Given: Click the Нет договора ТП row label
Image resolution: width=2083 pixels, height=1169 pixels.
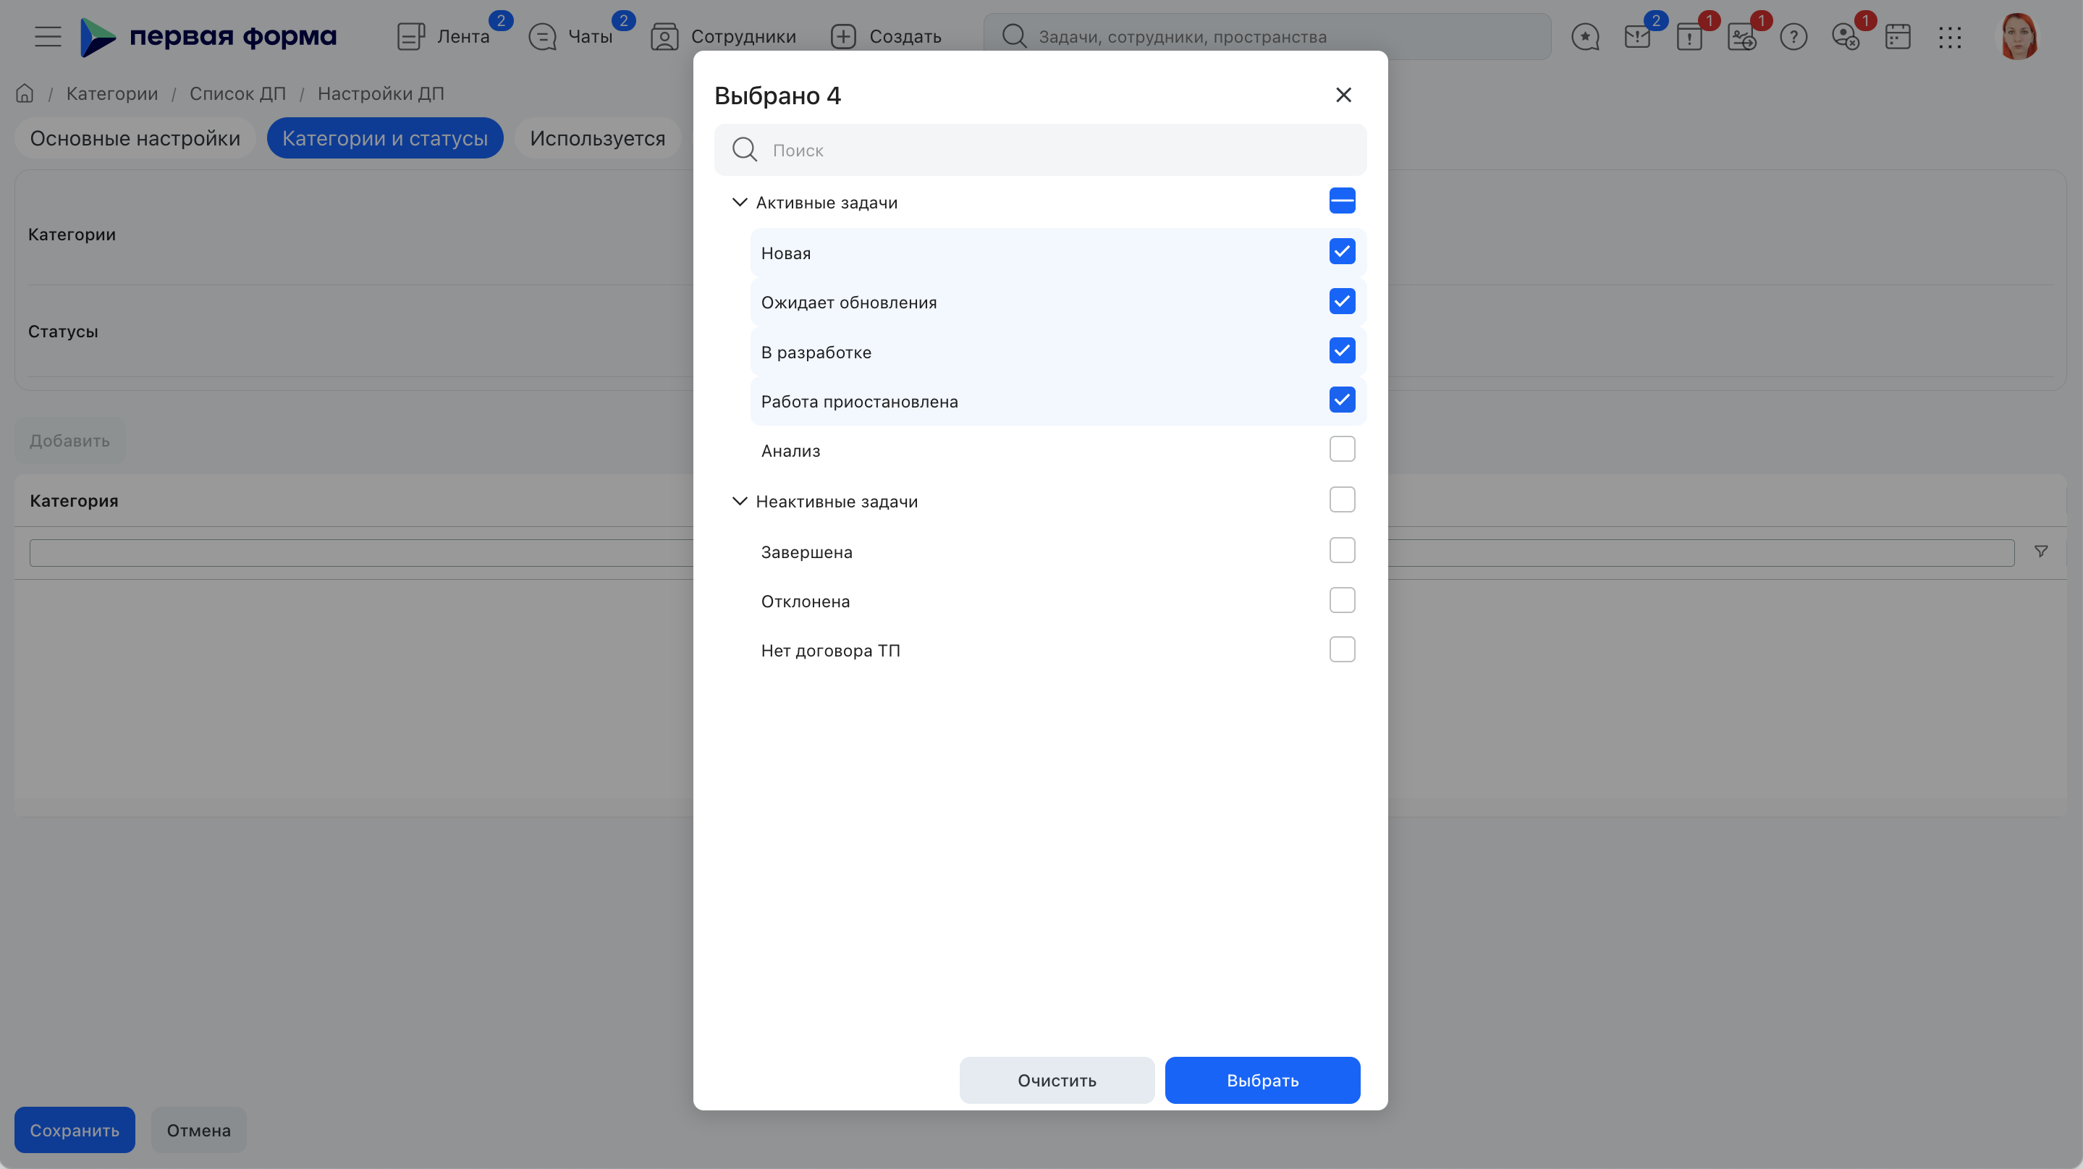Looking at the screenshot, I should 830,651.
